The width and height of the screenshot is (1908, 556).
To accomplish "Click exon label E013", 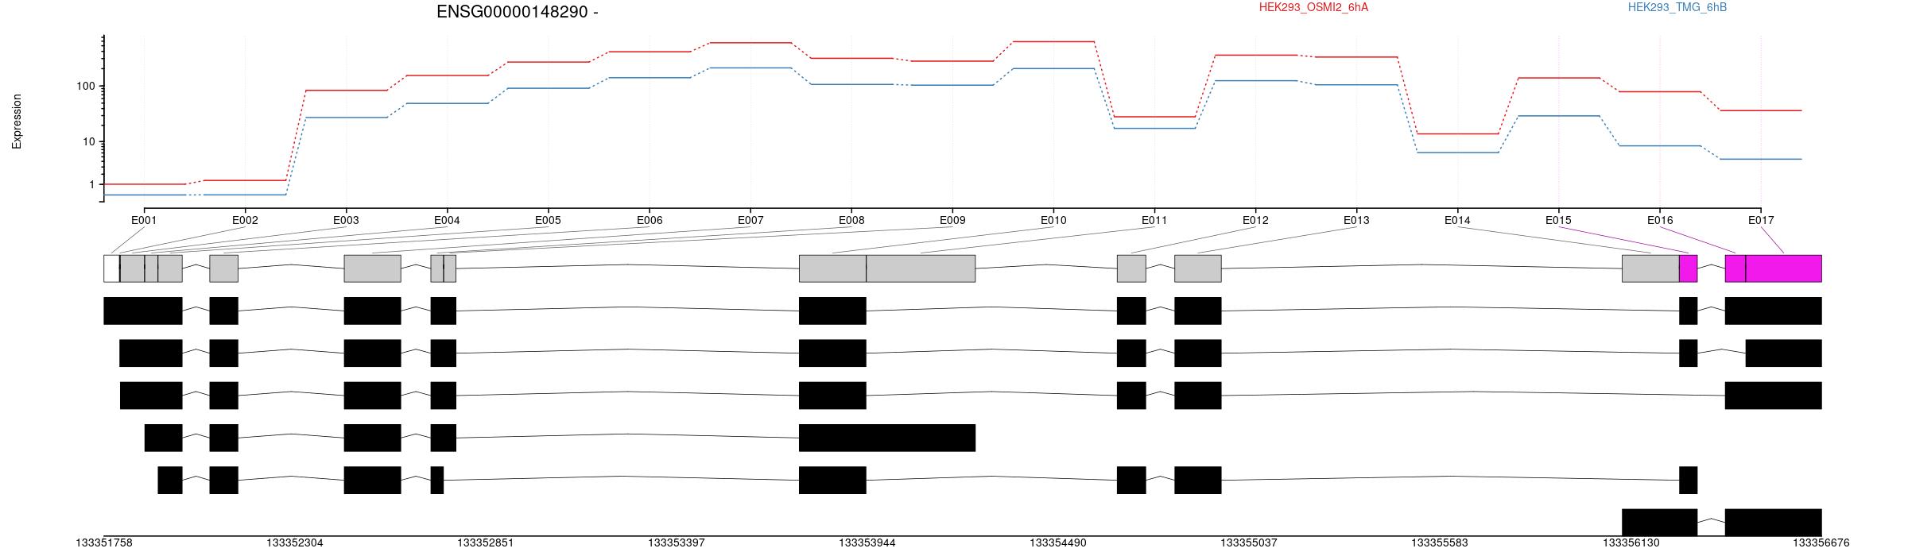I will coord(1356,220).
